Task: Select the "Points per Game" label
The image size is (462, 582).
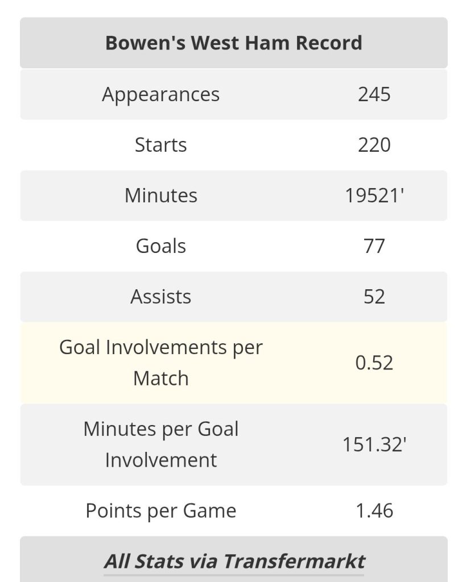Action: (x=161, y=510)
